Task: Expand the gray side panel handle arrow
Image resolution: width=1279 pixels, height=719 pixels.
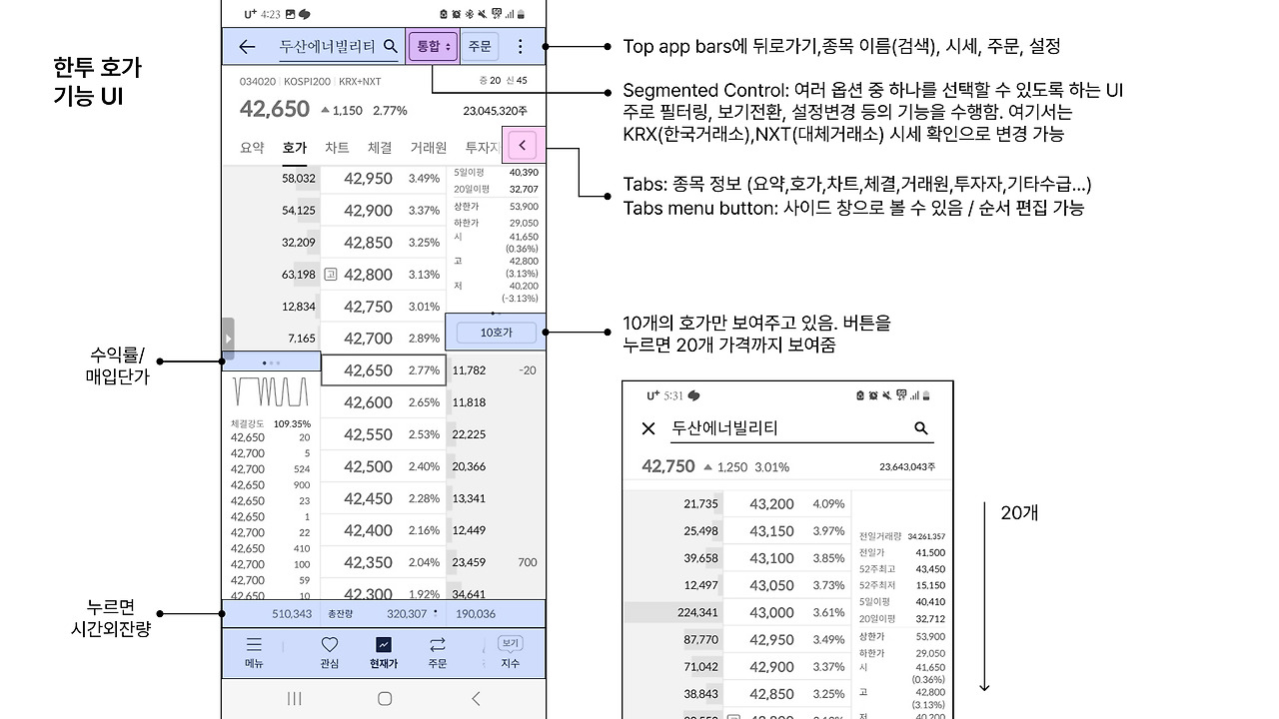Action: [228, 339]
